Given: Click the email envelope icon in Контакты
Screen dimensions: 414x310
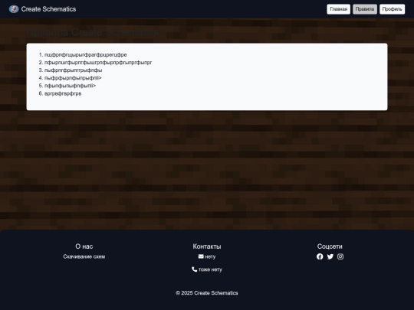Looking at the screenshot, I should click(x=201, y=256).
